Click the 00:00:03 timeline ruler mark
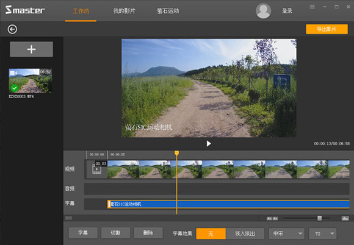 tap(118, 155)
